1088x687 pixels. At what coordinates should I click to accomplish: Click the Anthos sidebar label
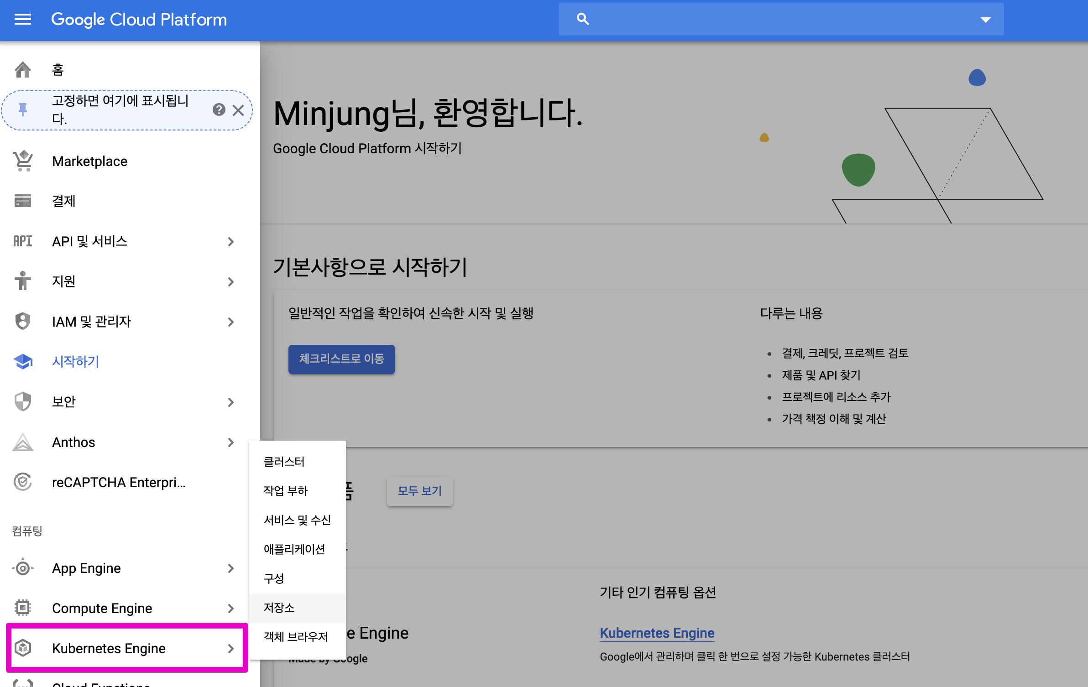click(x=73, y=442)
